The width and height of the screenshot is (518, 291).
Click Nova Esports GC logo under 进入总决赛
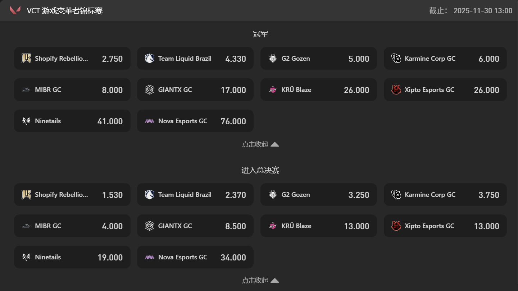[149, 257]
